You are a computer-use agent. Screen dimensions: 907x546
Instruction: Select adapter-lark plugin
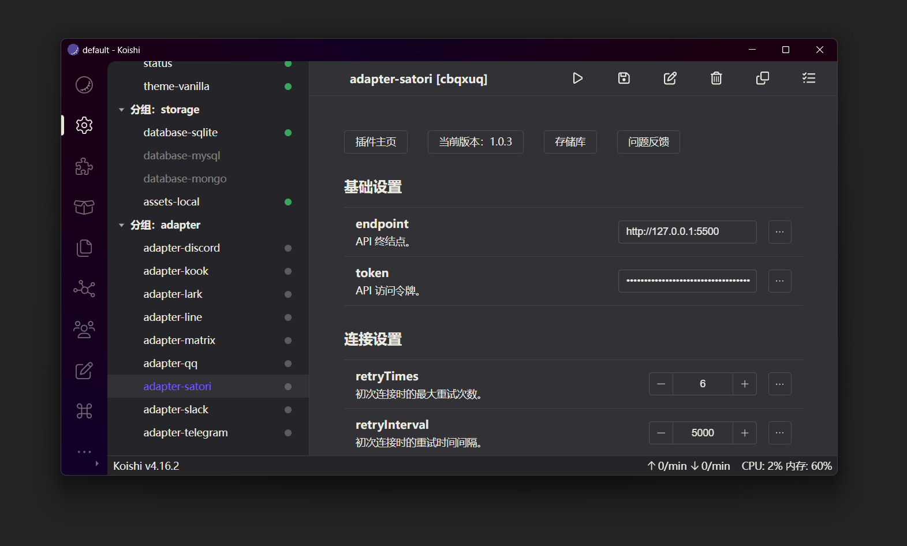[208, 294]
